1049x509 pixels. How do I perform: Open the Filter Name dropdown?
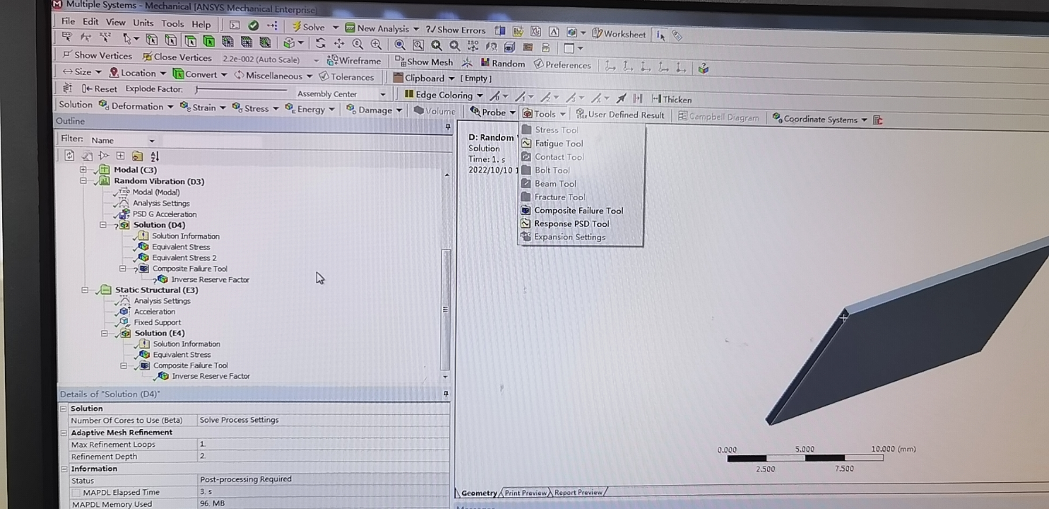[x=152, y=140]
